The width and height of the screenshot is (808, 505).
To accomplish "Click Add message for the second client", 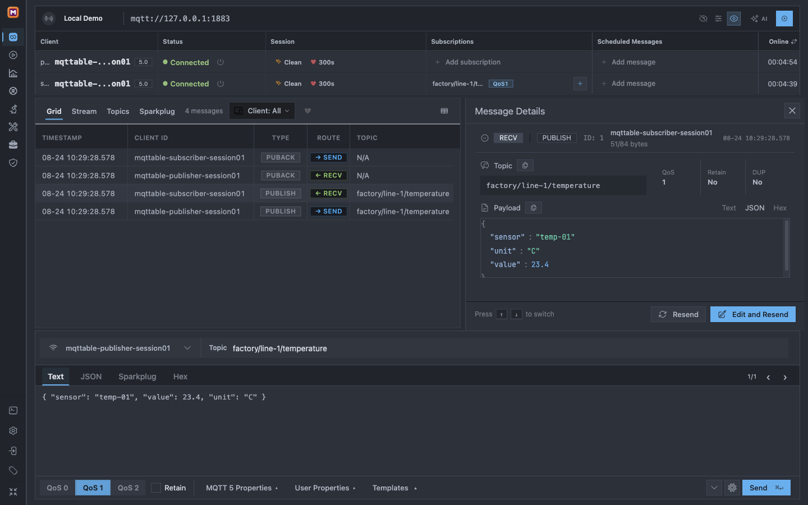I will click(628, 84).
